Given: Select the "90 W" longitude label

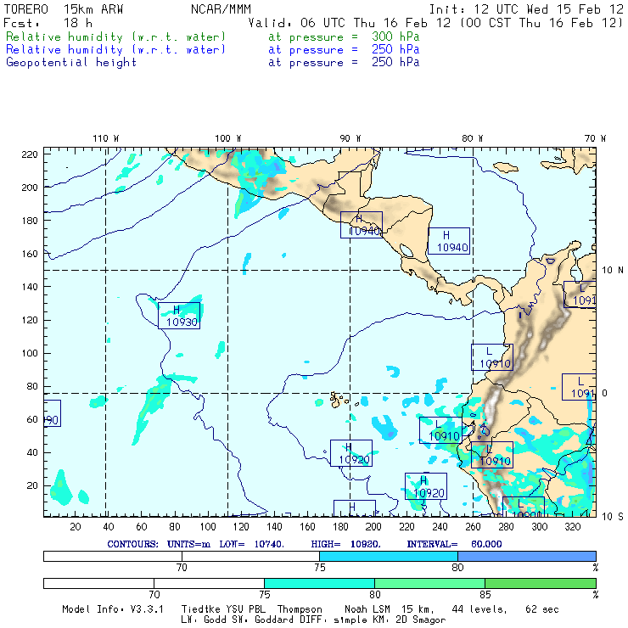Looking at the screenshot, I should pos(350,138).
